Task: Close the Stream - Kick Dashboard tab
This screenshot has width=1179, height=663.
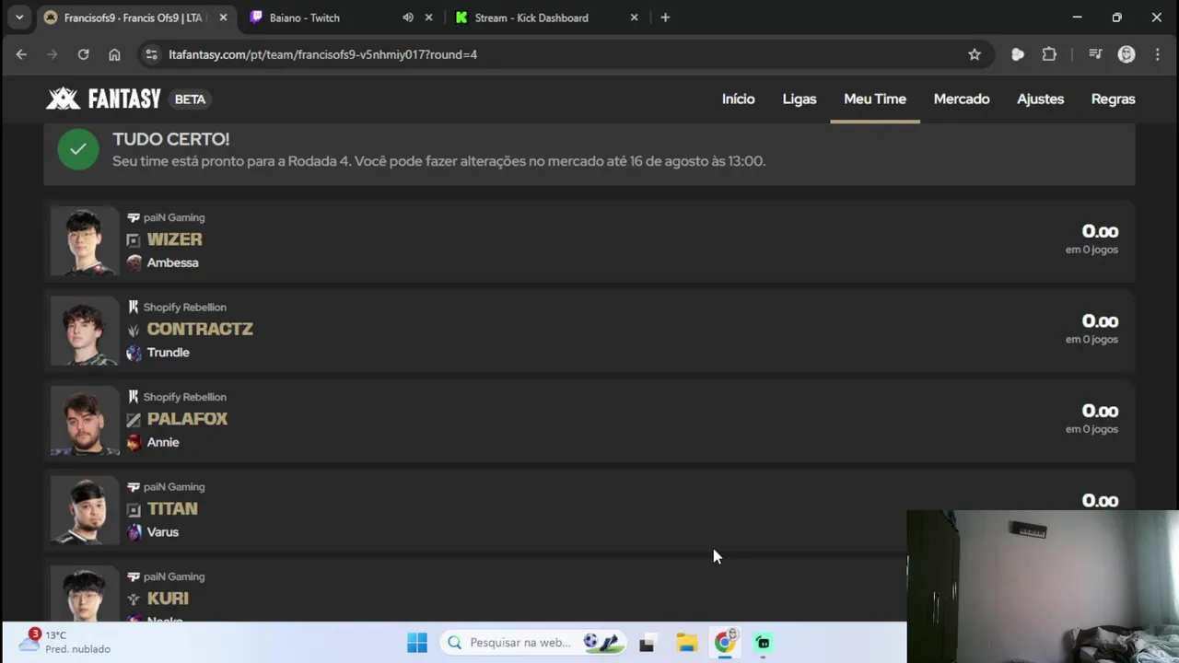Action: pyautogui.click(x=634, y=17)
